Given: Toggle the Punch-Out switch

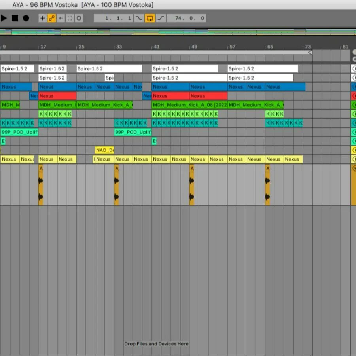Looking at the screenshot, I should tap(161, 18).
